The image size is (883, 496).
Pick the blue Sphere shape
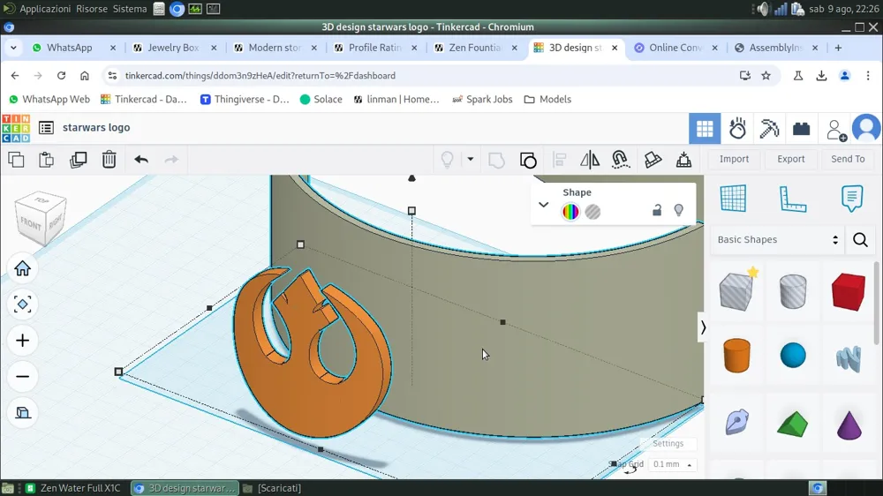(793, 356)
